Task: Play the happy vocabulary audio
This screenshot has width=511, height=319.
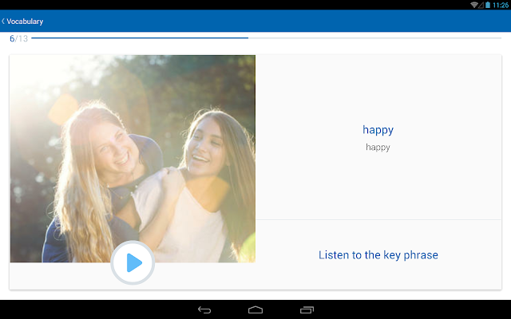Action: click(133, 262)
